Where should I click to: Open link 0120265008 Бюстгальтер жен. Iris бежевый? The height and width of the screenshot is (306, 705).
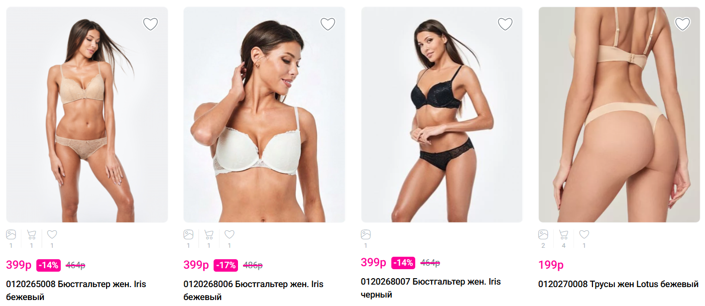pos(76,291)
